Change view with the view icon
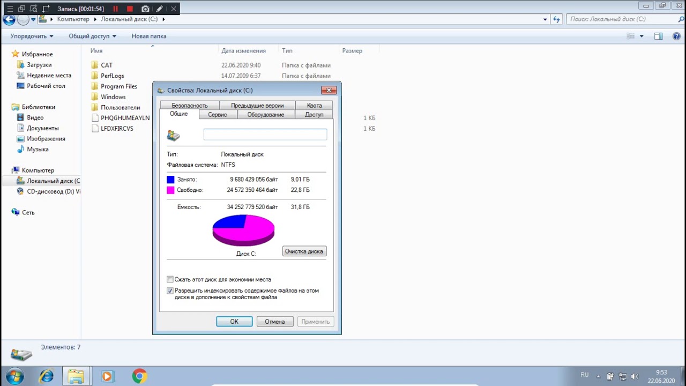This screenshot has height=386, width=686. tap(631, 36)
